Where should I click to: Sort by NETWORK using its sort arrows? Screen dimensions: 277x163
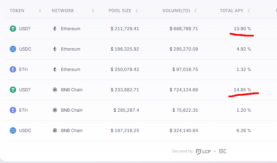click(x=93, y=11)
